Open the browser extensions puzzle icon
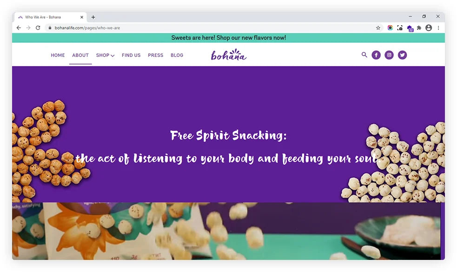Screen dimensions: 457x272 coord(419,28)
